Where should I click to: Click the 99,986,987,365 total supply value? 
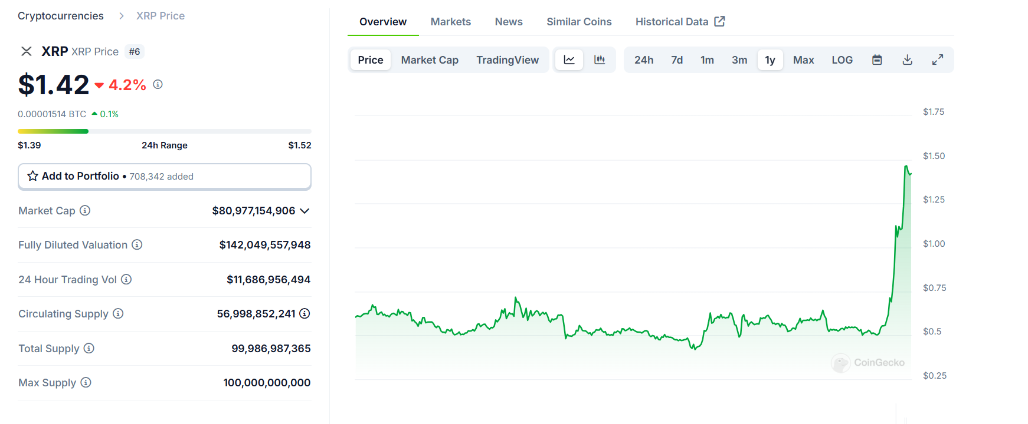271,349
